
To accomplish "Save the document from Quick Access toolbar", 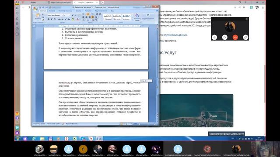I will click(x=40, y=7).
